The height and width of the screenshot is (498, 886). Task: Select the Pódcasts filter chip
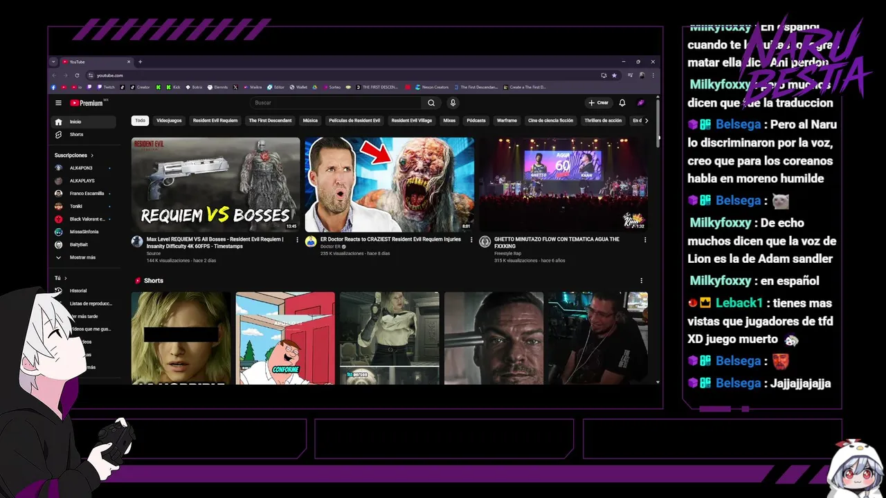(x=476, y=120)
